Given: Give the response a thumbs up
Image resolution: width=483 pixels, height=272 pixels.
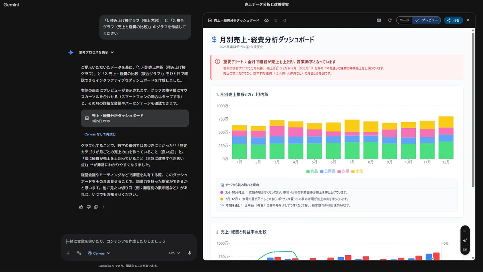Looking at the screenshot, I should click(x=81, y=207).
